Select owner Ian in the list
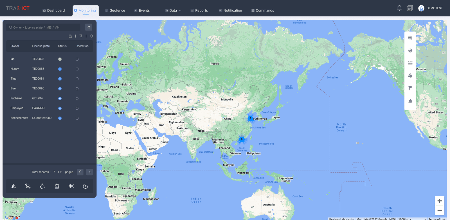Screen dimensions: 450x220 [x=12, y=59]
